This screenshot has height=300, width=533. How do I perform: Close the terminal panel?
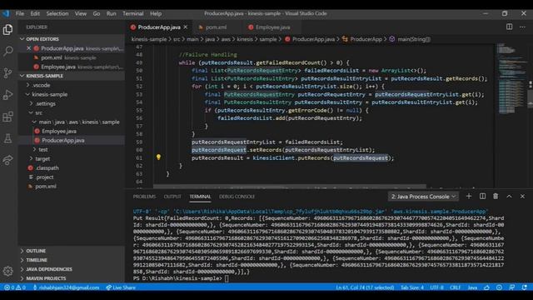(x=522, y=197)
